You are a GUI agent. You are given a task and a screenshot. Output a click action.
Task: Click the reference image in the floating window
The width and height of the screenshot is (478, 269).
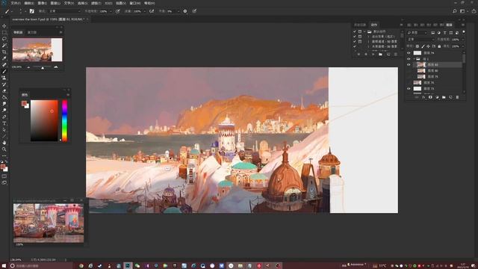[49, 223]
